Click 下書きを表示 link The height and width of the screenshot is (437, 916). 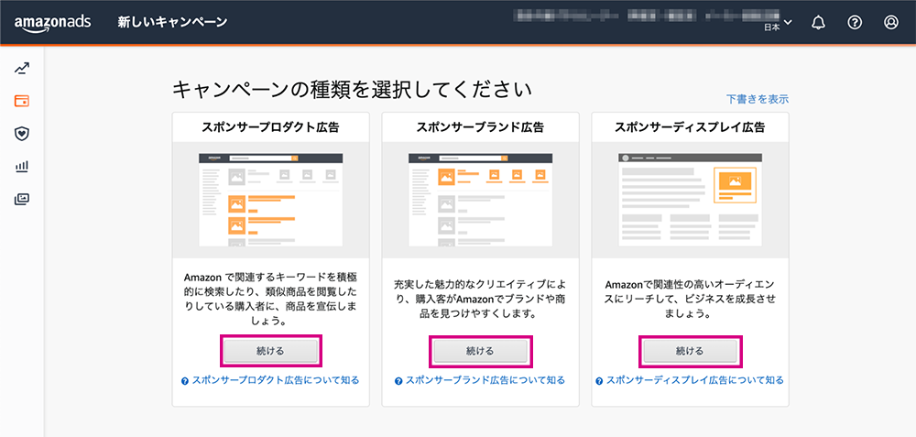(758, 99)
